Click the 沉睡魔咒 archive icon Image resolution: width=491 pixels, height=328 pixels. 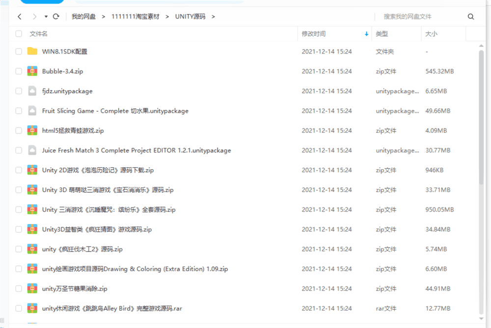click(32, 209)
